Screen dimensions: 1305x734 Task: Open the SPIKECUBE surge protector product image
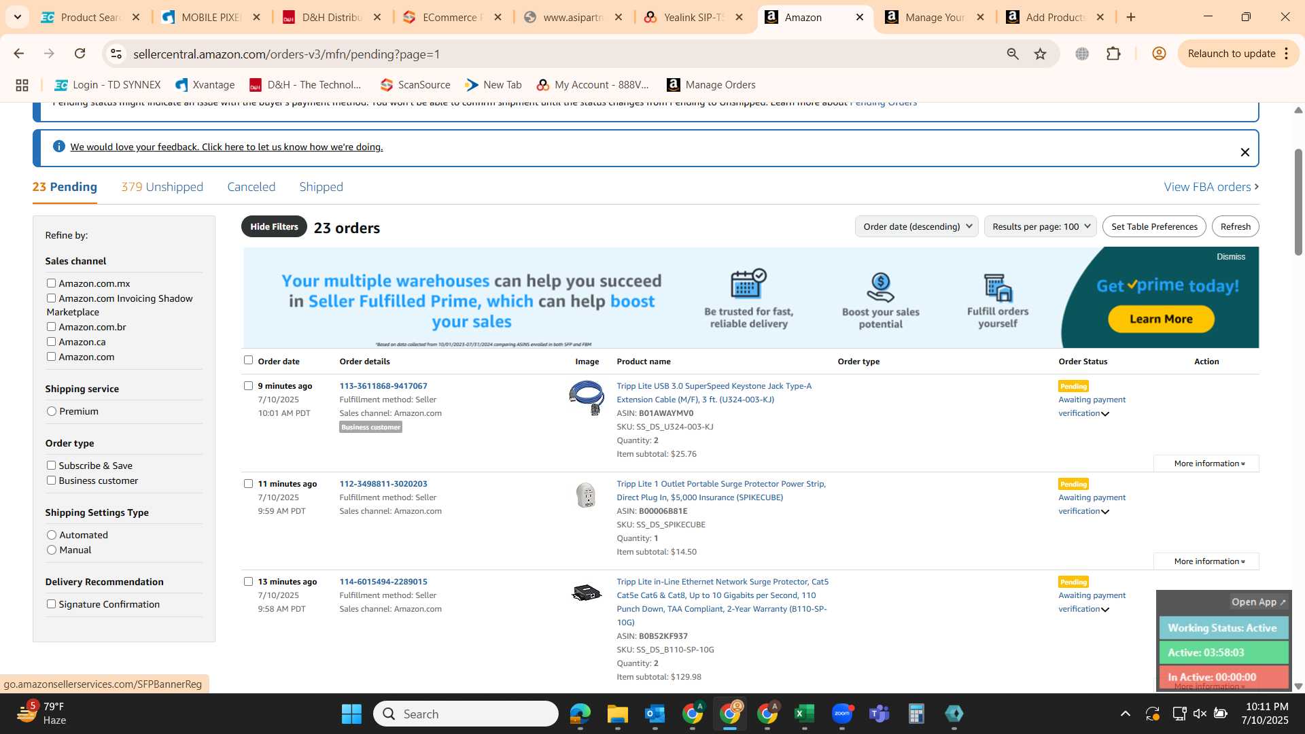click(586, 495)
